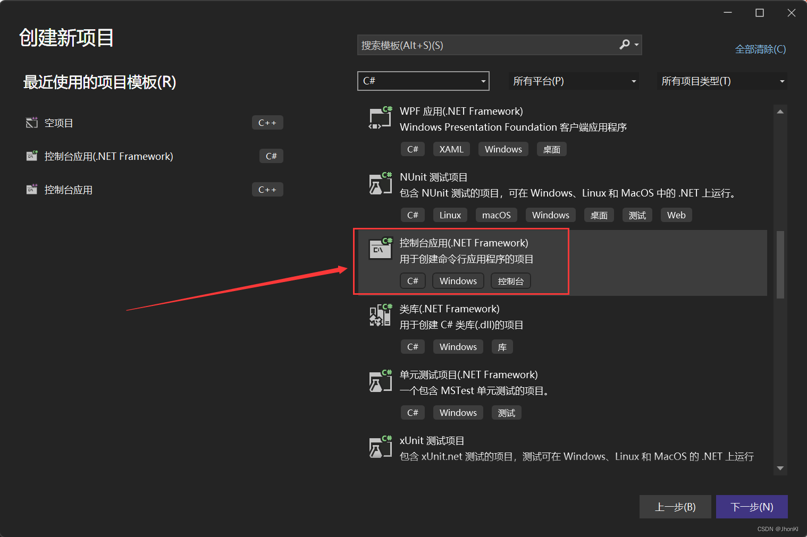Click the Linux tag under NUnit template
Viewport: 807px width, 537px height.
click(450, 215)
